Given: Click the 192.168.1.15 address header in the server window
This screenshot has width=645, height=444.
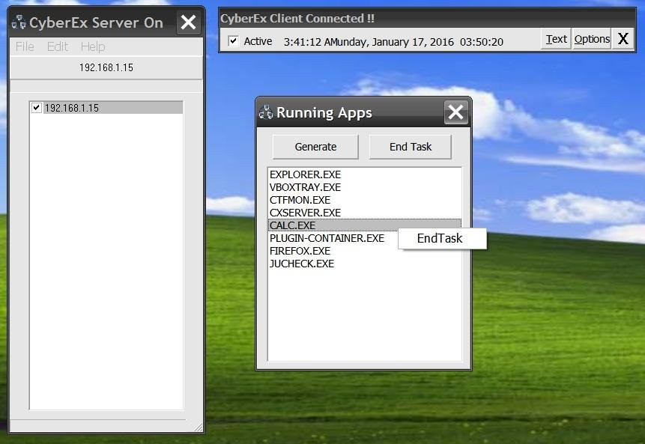Looking at the screenshot, I should [x=106, y=67].
